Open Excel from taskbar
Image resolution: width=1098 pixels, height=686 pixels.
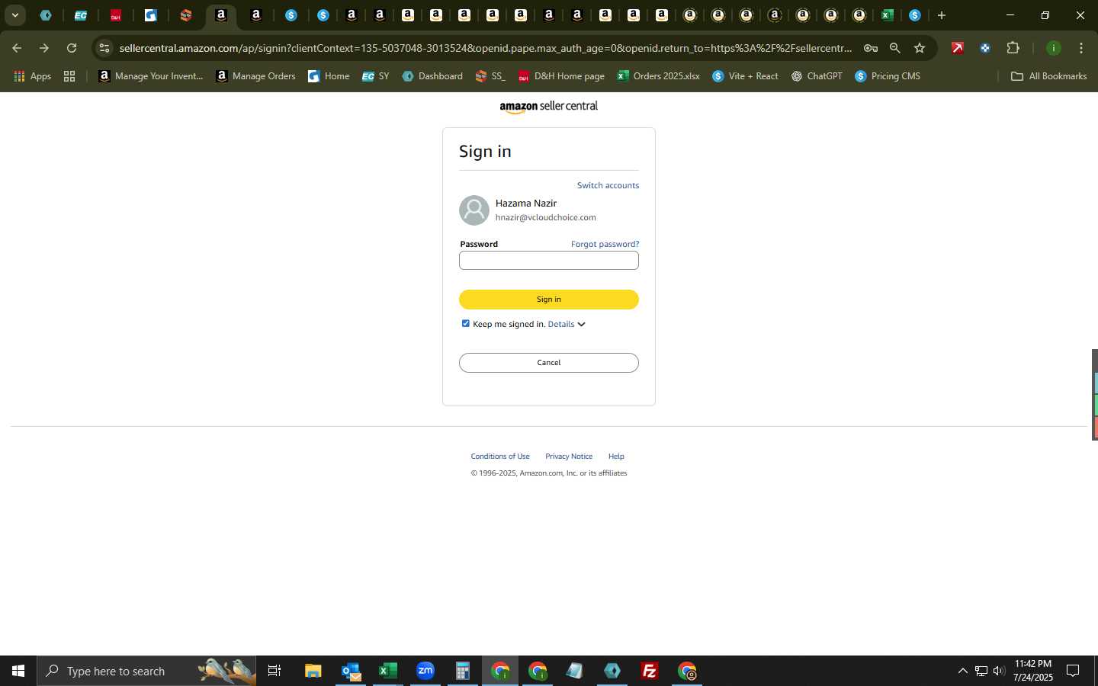click(x=388, y=671)
